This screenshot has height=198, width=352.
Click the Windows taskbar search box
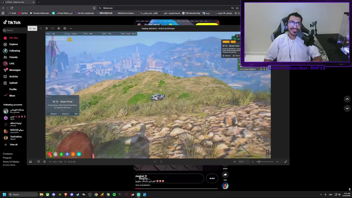point(23,194)
